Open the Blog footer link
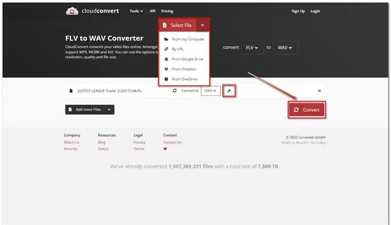 pos(102,142)
